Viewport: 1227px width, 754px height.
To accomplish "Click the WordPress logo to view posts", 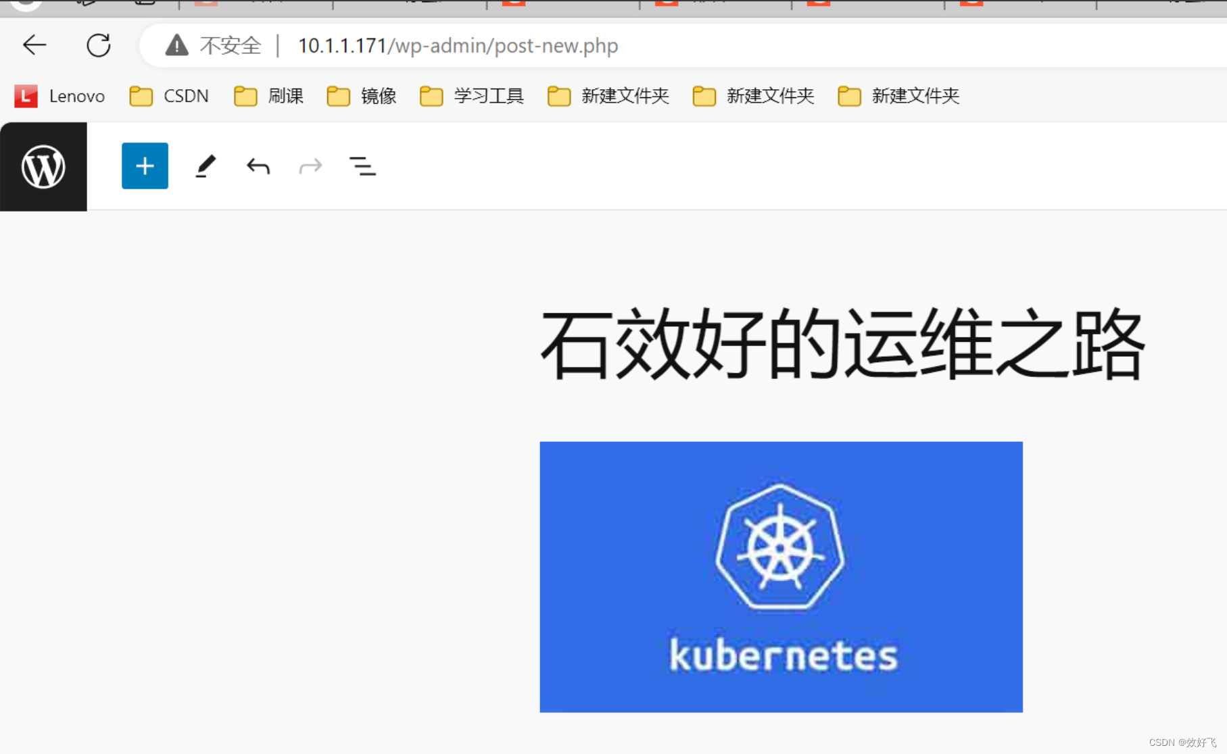I will click(x=43, y=166).
